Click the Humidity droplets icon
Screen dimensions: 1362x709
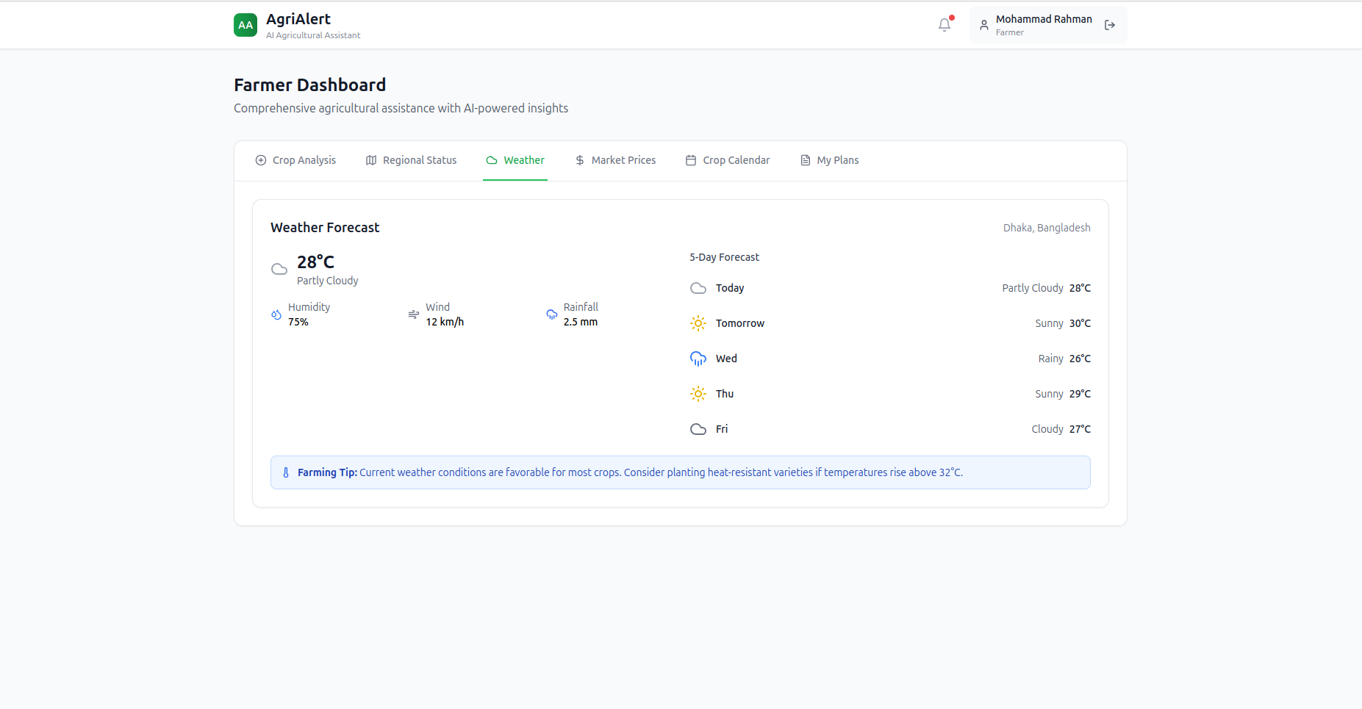click(x=276, y=314)
